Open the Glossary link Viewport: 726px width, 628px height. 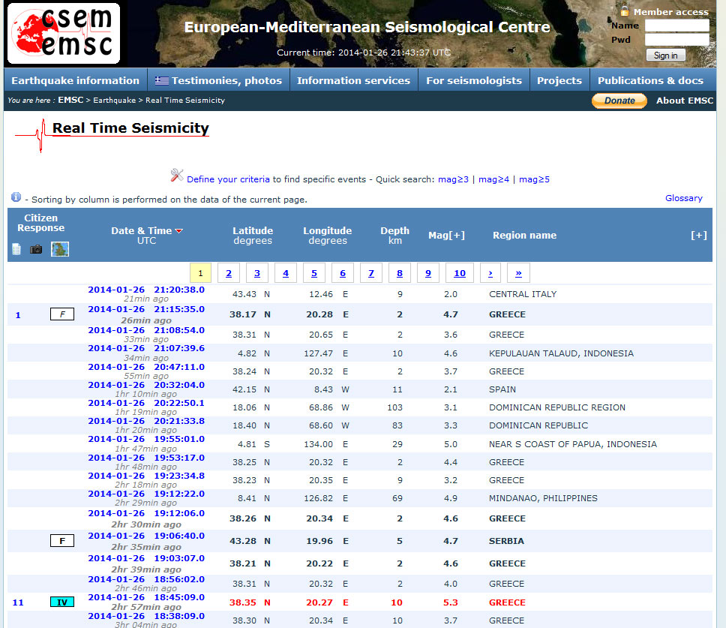pos(683,198)
